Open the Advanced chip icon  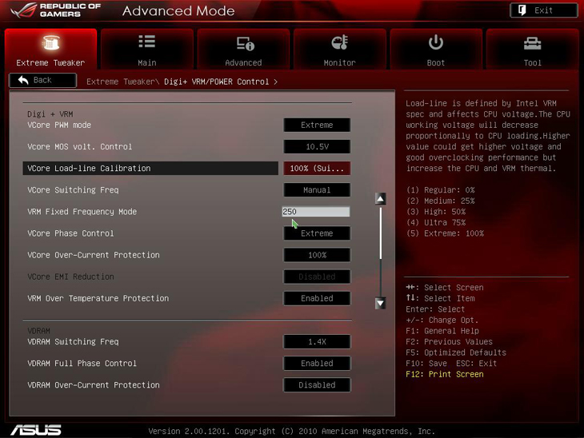pos(244,43)
